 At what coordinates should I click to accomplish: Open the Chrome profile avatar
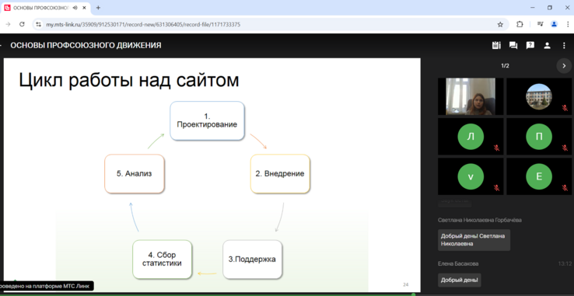point(554,25)
